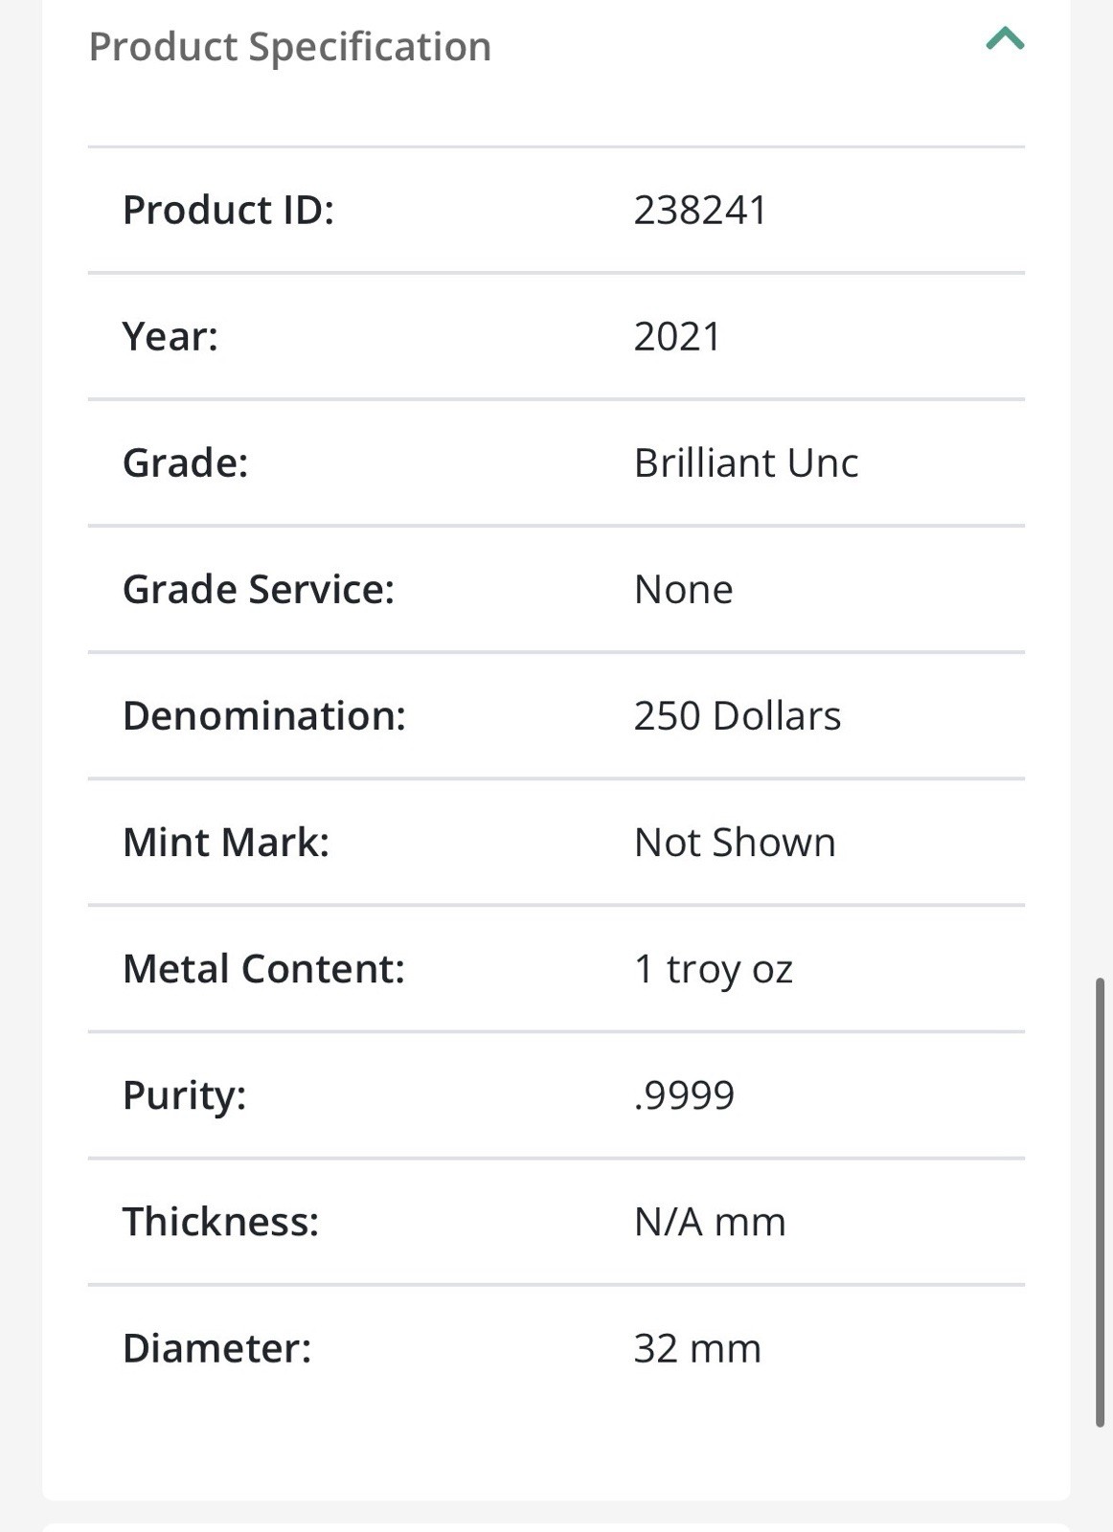Click the Mint Mark label

(226, 843)
